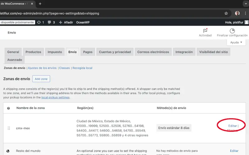Open the Recogida local link
Viewport: 249px width, 155px height.
(x=82, y=68)
